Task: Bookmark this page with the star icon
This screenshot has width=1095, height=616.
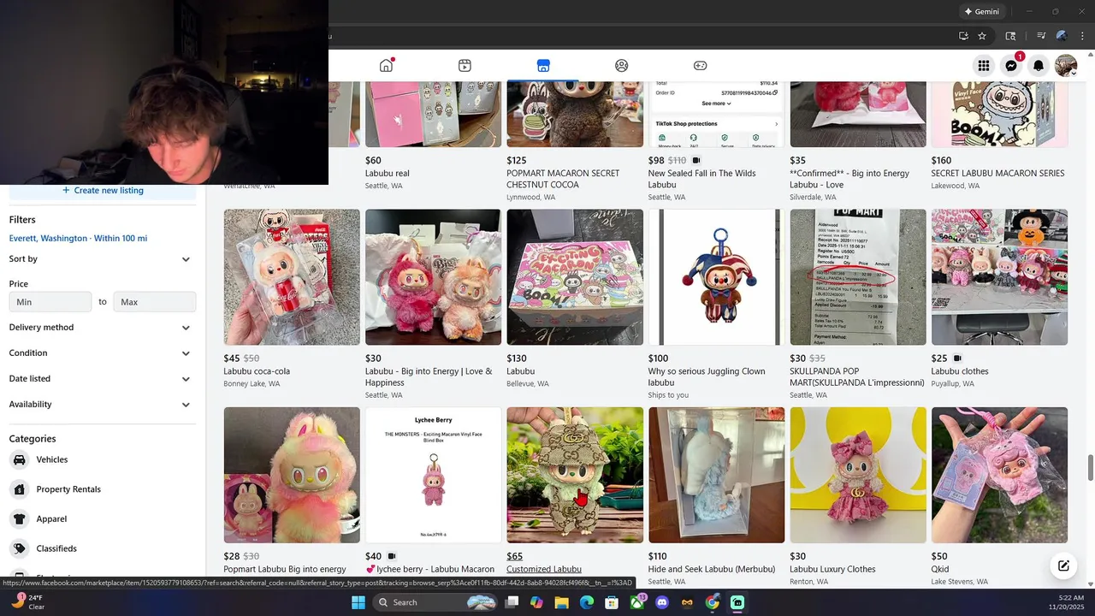Action: point(982,36)
